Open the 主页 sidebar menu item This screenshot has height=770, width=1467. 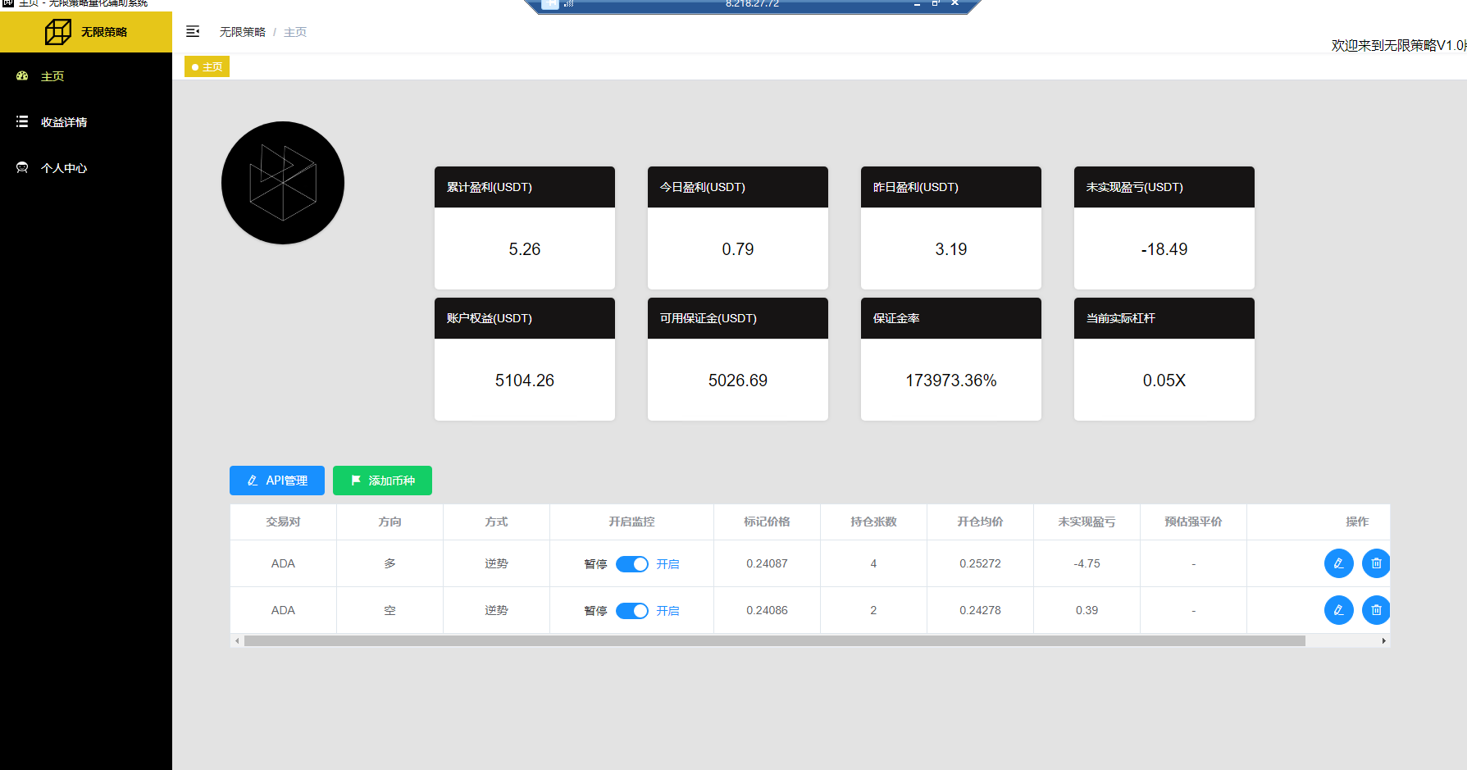tap(86, 76)
